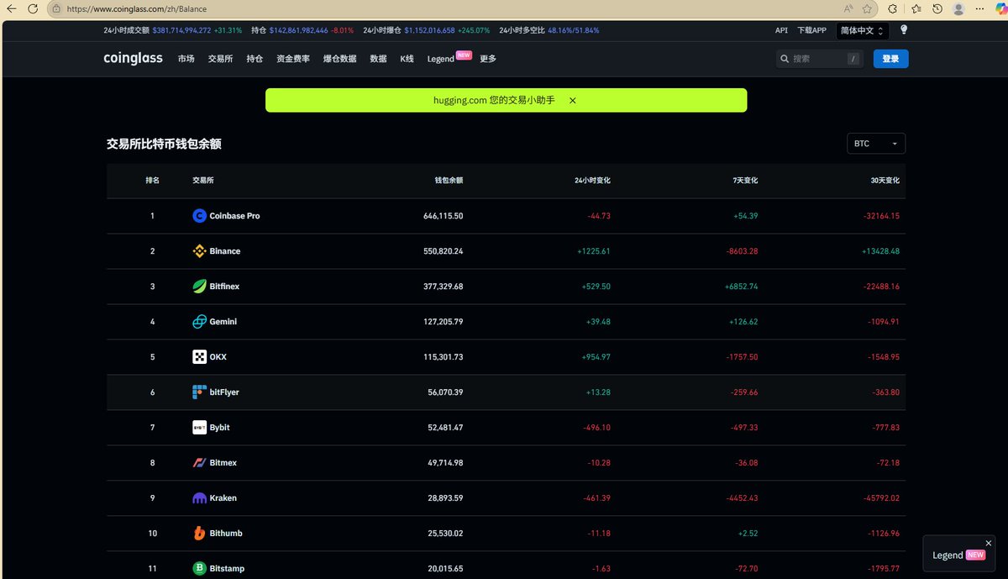1008x579 pixels.
Task: Click Coinbase Pro balance 646,115.50
Action: (443, 216)
